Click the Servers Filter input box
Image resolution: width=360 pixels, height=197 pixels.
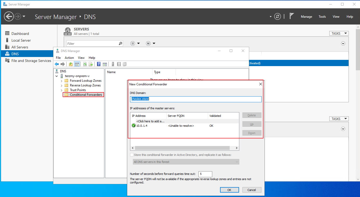pos(92,43)
